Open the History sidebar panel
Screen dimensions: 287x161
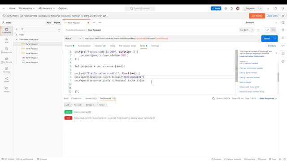click(7, 89)
